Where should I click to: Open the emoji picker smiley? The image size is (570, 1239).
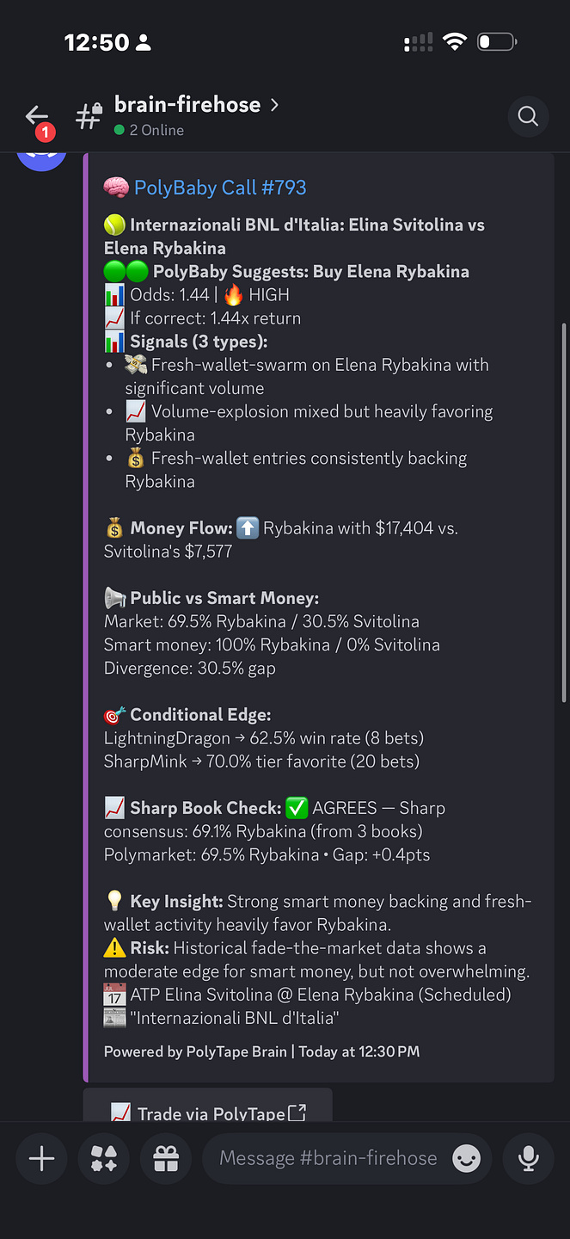click(466, 1159)
